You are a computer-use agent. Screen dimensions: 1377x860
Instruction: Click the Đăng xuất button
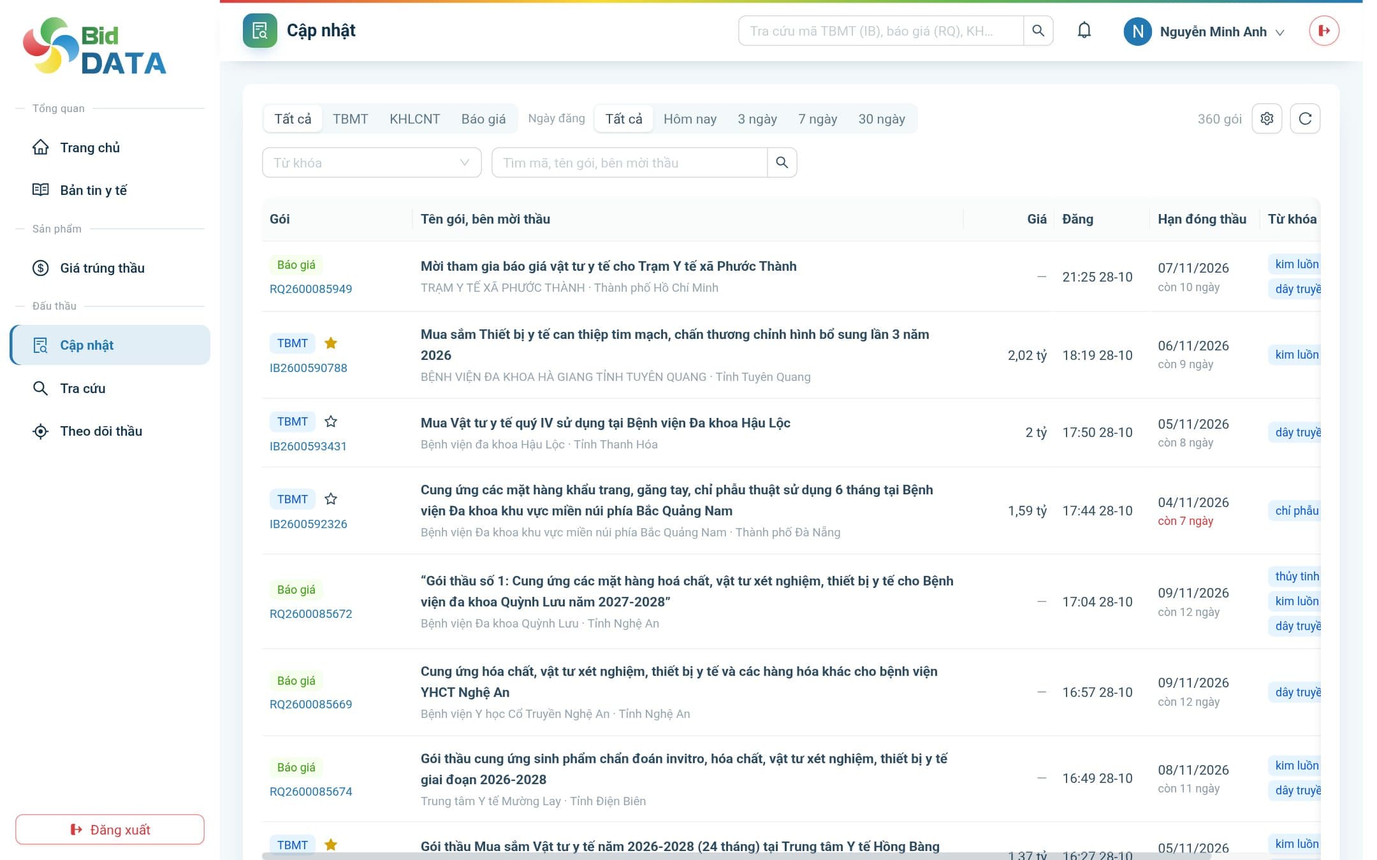click(110, 829)
